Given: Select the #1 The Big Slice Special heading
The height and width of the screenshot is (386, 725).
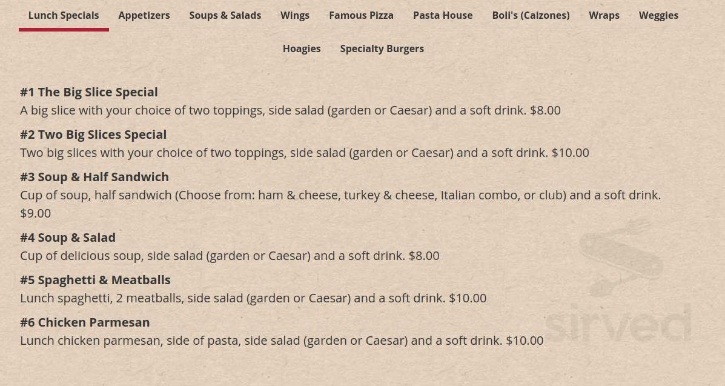Looking at the screenshot, I should [88, 92].
